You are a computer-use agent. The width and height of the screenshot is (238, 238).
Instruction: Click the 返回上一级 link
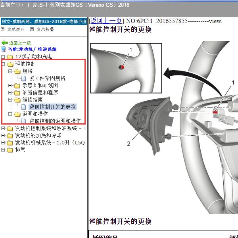pyautogui.click(x=20, y=43)
